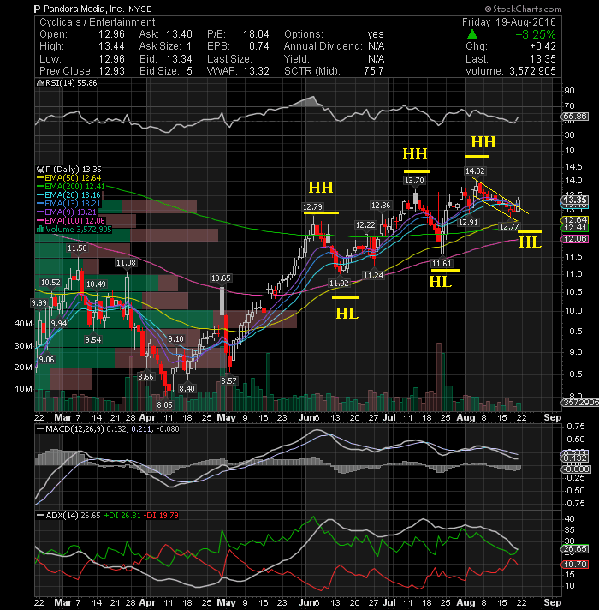
Task: Click the date Friday 19-Aug-2016
Action: [509, 22]
